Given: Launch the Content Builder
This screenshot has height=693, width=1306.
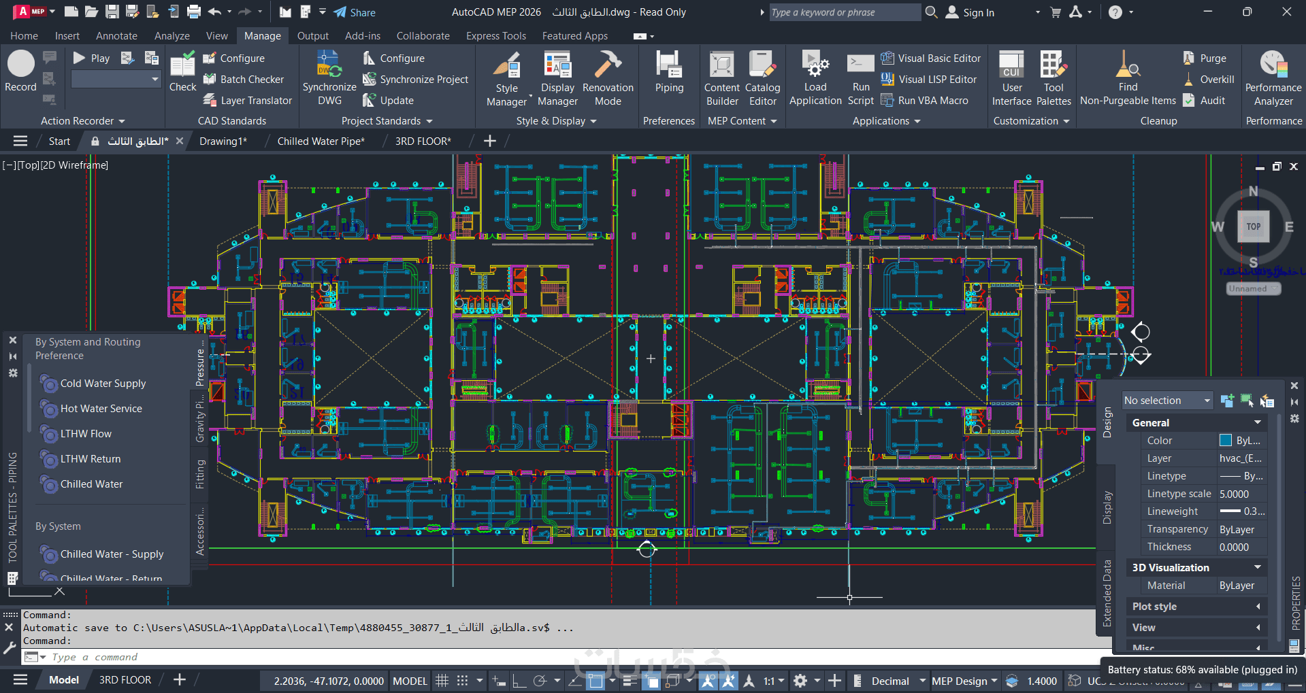Looking at the screenshot, I should [722, 79].
